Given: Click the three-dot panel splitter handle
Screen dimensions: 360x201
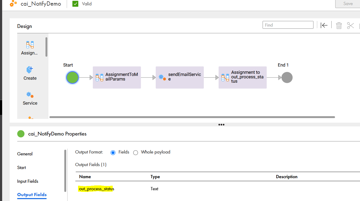Looking at the screenshot, I should point(221,125).
